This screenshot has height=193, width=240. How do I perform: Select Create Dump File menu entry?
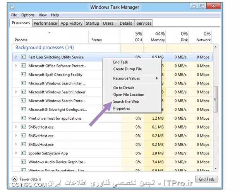point(127,69)
